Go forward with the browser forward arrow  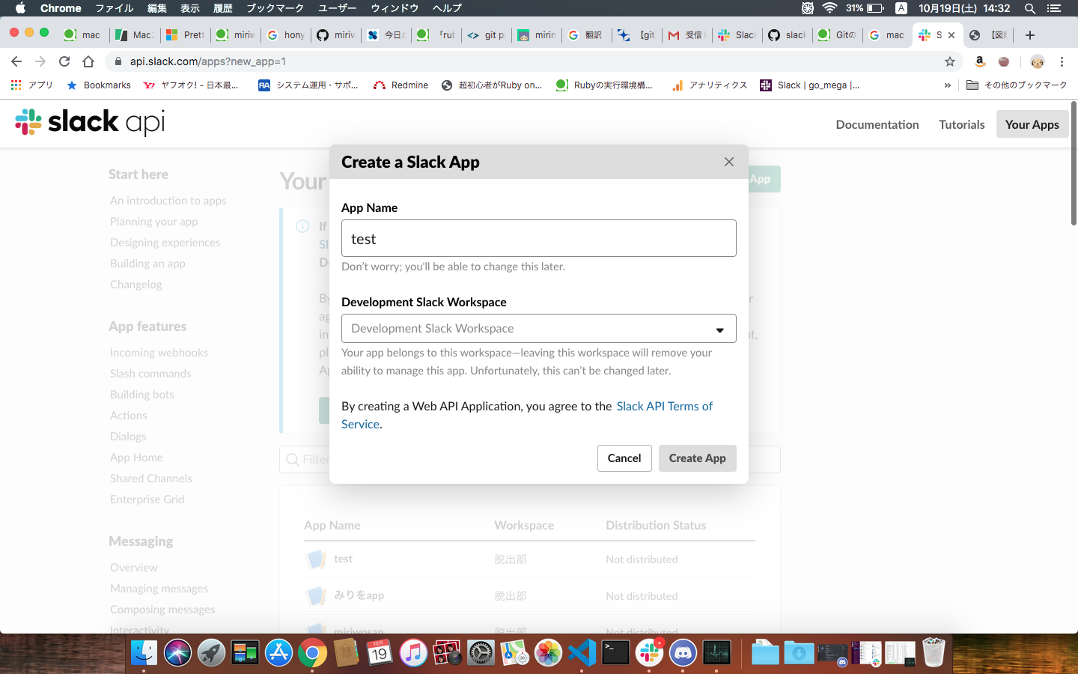point(40,61)
